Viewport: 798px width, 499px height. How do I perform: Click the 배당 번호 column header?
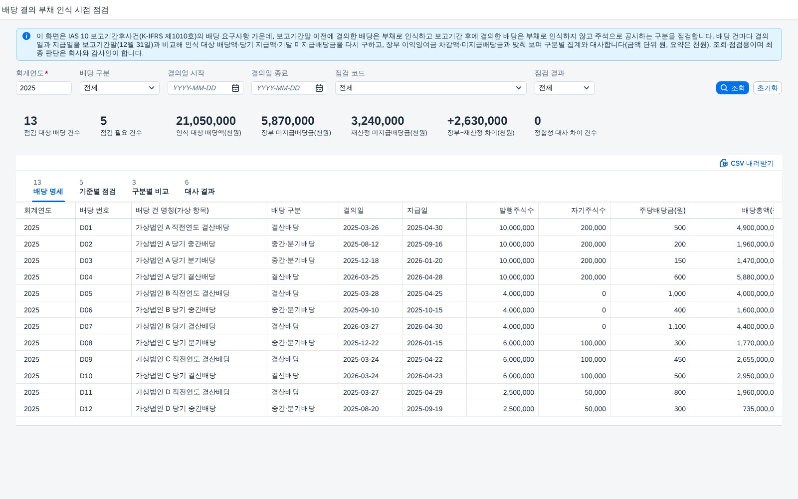103,211
